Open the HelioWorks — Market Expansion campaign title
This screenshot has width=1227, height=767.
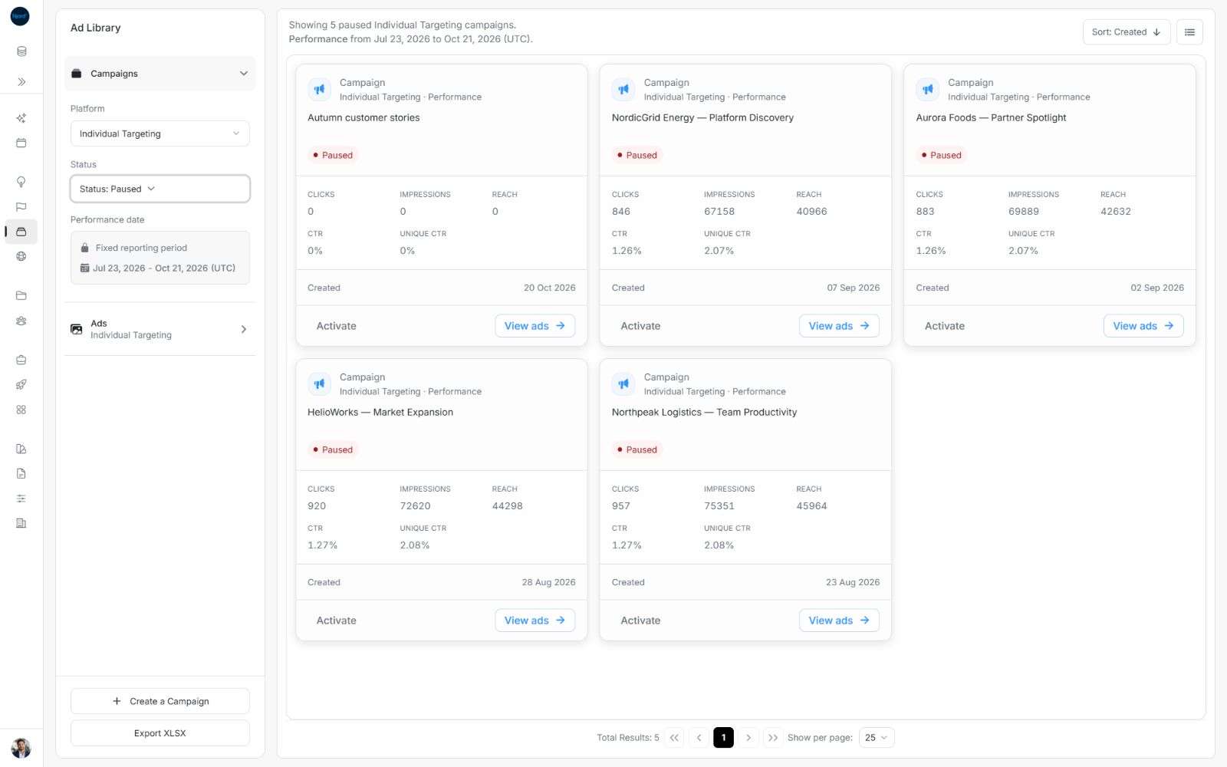click(380, 412)
